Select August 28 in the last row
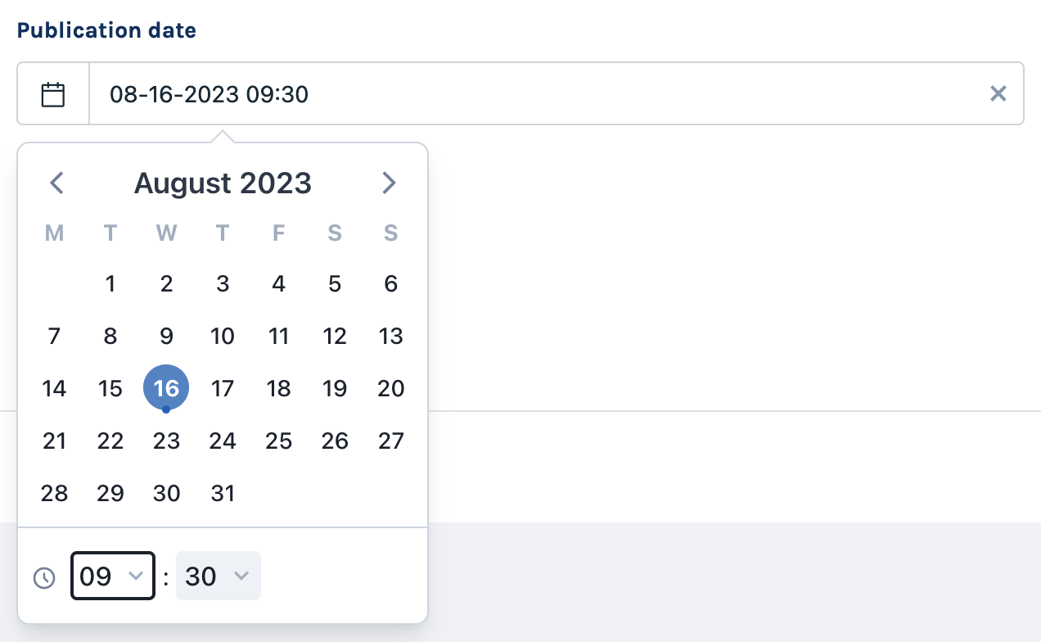The height and width of the screenshot is (642, 1041). 54,493
